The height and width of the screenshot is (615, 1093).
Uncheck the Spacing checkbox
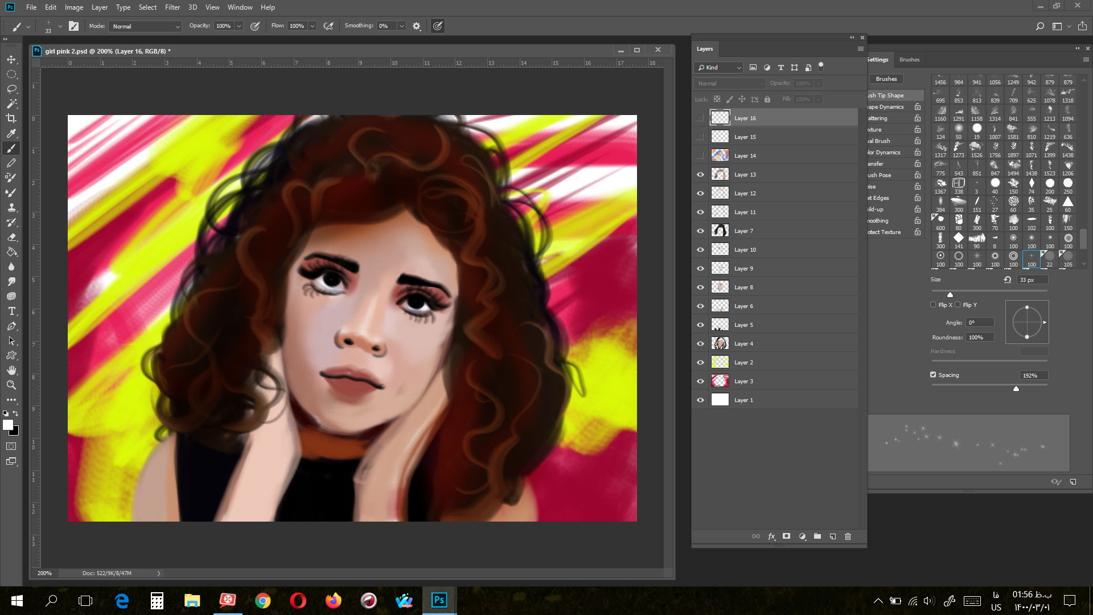[934, 375]
